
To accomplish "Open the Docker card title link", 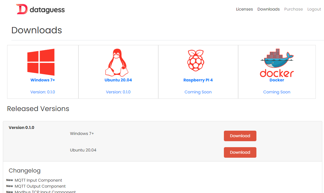I will coord(277,80).
